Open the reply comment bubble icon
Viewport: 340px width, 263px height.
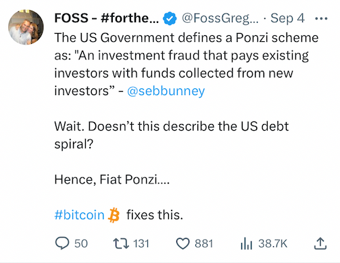(62, 243)
